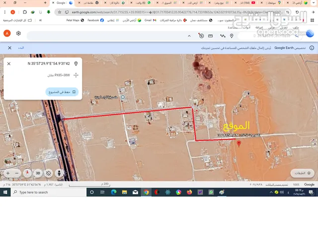Click the 100% zoom value in status bar
The image size is (318, 238).
click(296, 184)
